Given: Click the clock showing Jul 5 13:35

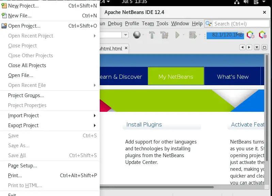Looking at the screenshot, I should (134, 2).
